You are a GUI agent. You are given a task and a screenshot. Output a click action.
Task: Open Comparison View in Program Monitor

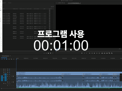click(109, 53)
